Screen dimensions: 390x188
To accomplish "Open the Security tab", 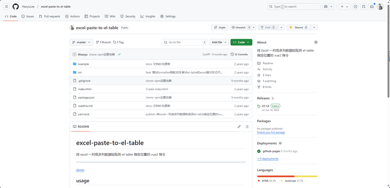I will (128, 17).
